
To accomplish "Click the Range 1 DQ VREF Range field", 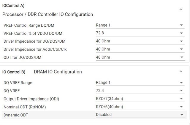I will pos(140,83).
